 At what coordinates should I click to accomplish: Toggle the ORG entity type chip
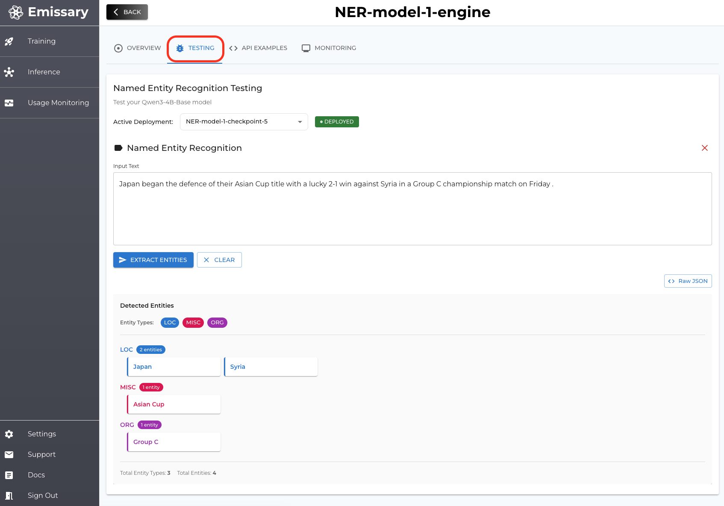click(217, 323)
